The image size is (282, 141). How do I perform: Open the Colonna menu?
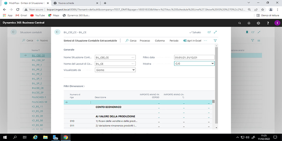[160, 41]
